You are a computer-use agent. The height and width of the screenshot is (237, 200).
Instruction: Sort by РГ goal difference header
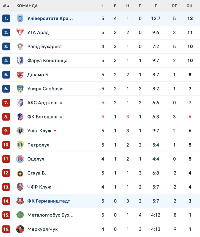pyautogui.click(x=174, y=6)
